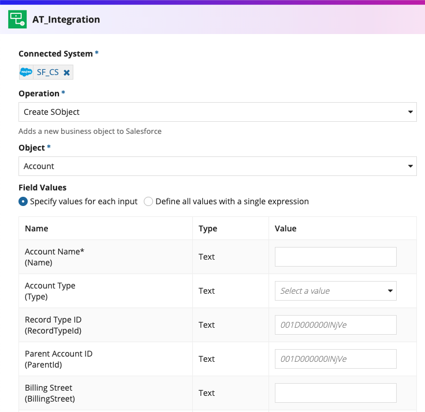Image resolution: width=425 pixels, height=412 pixels.
Task: Click the Billing Street (BillingStreet) label
Action: pyautogui.click(x=50, y=394)
